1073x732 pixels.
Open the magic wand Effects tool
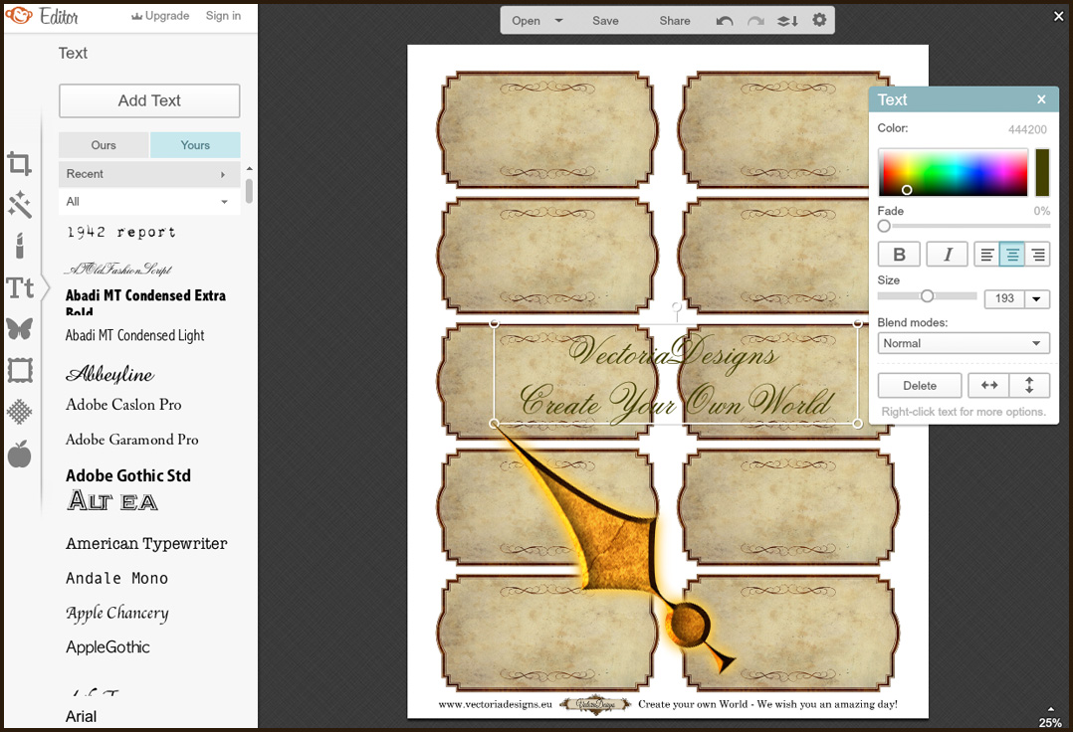[19, 204]
